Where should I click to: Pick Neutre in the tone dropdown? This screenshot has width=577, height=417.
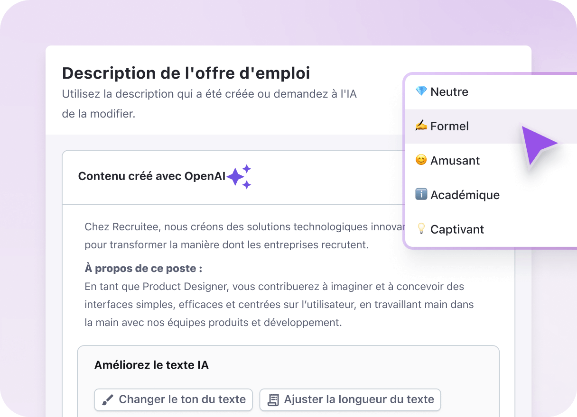[x=449, y=91]
